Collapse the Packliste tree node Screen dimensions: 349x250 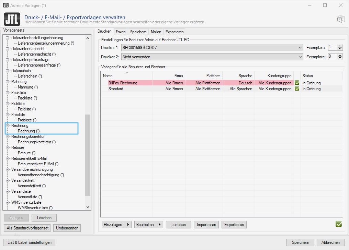7,93
